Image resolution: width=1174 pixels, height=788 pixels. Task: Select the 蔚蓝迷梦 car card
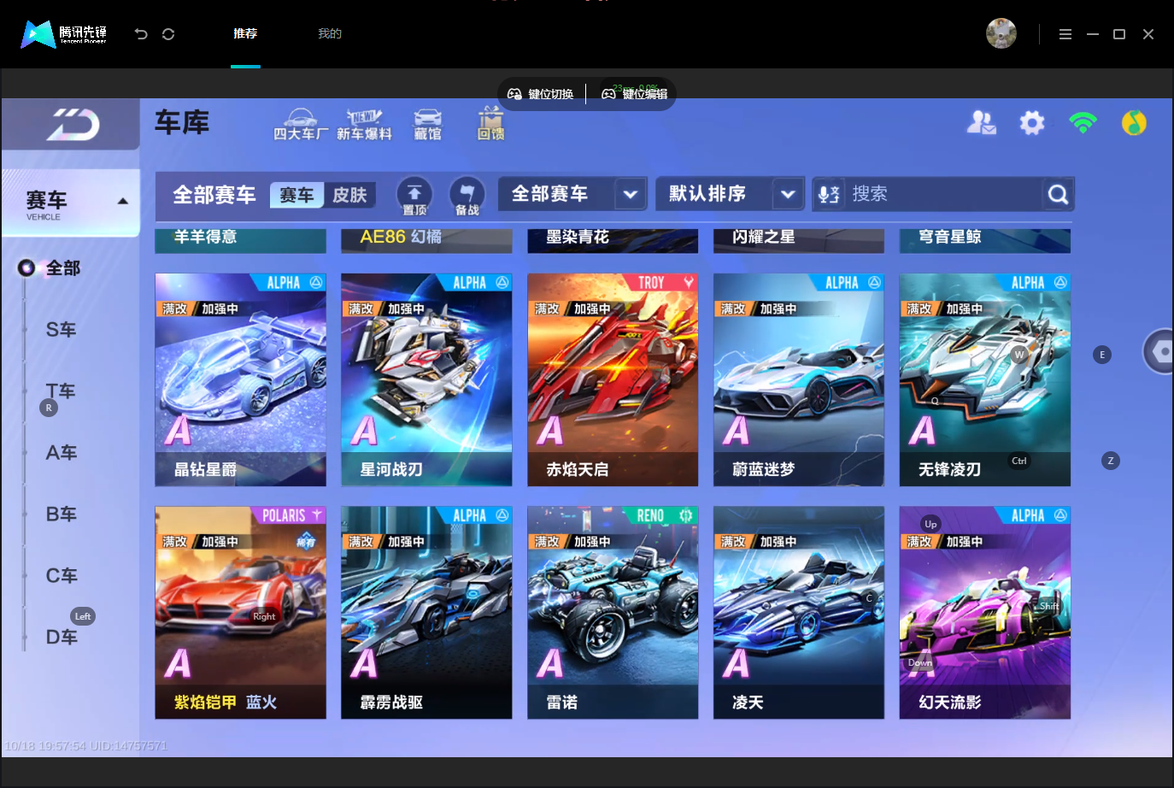point(799,380)
